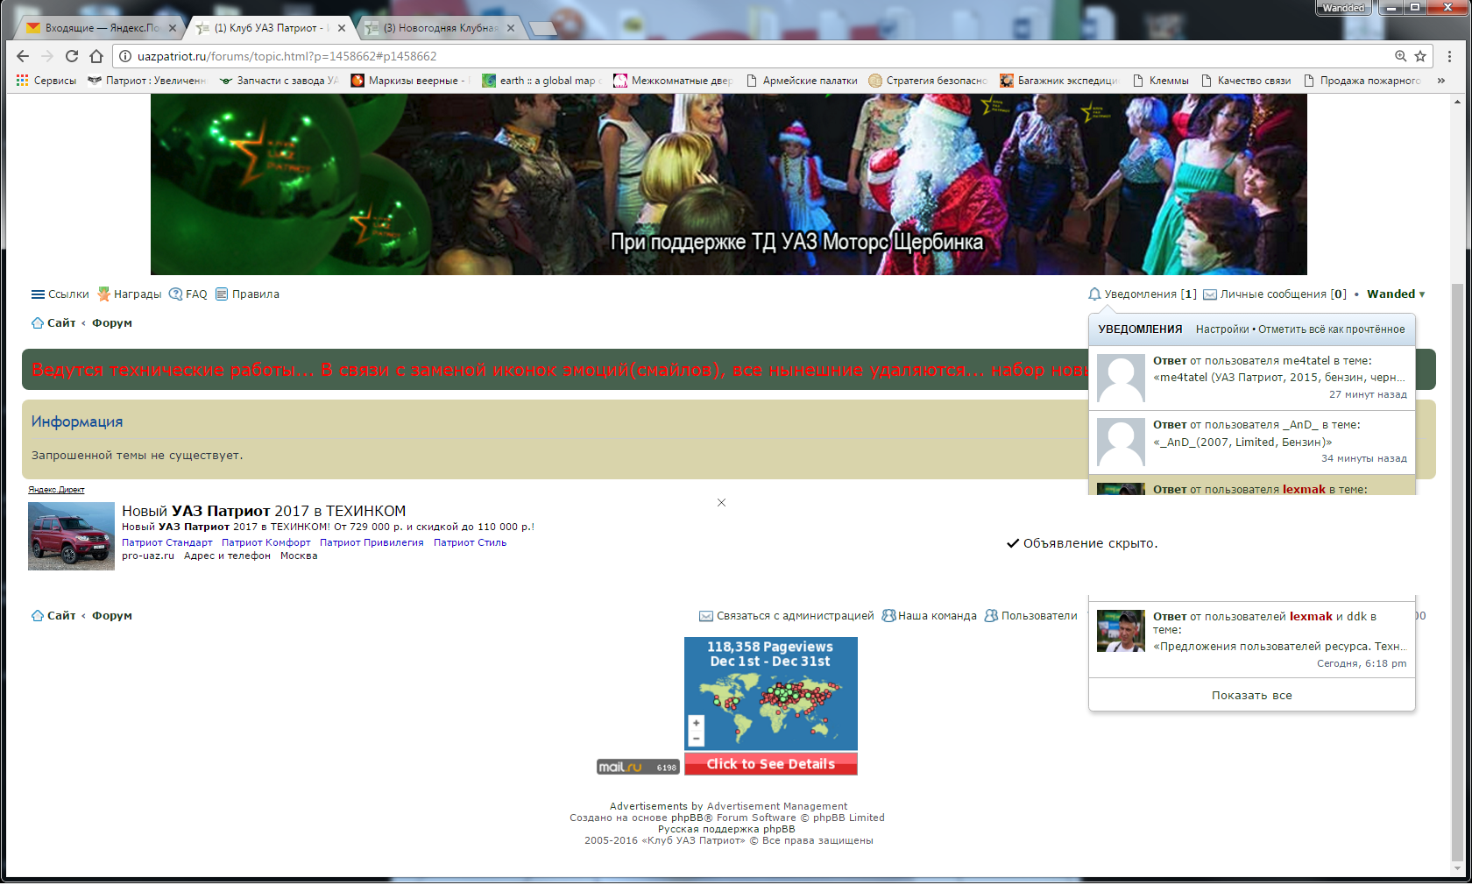
Task: Show more bookmarks with the chevron
Action: (x=1441, y=81)
